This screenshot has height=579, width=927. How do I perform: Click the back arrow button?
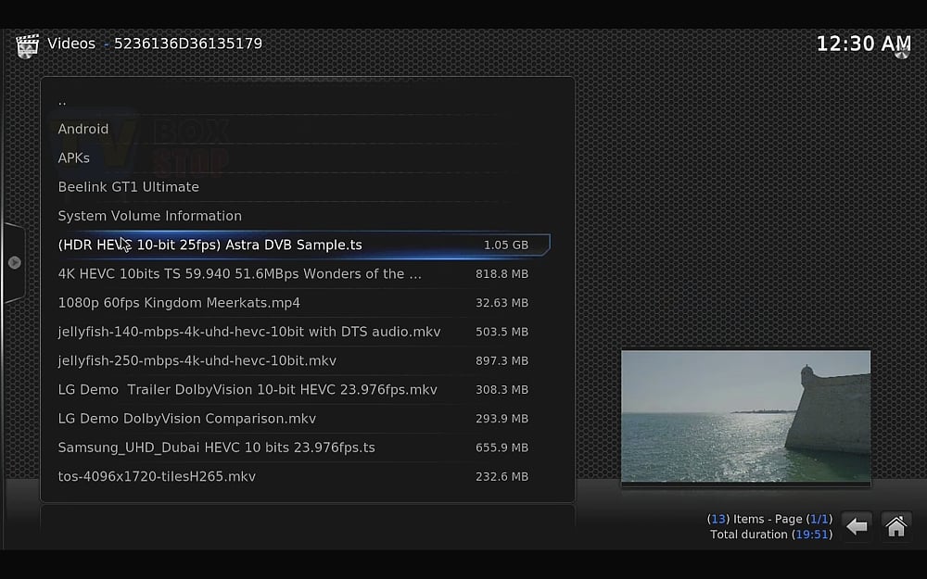coord(856,526)
